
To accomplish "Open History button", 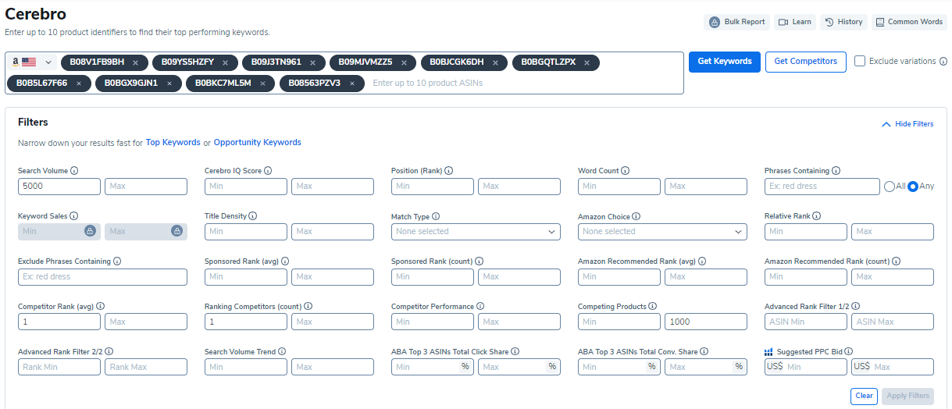I will coord(843,22).
